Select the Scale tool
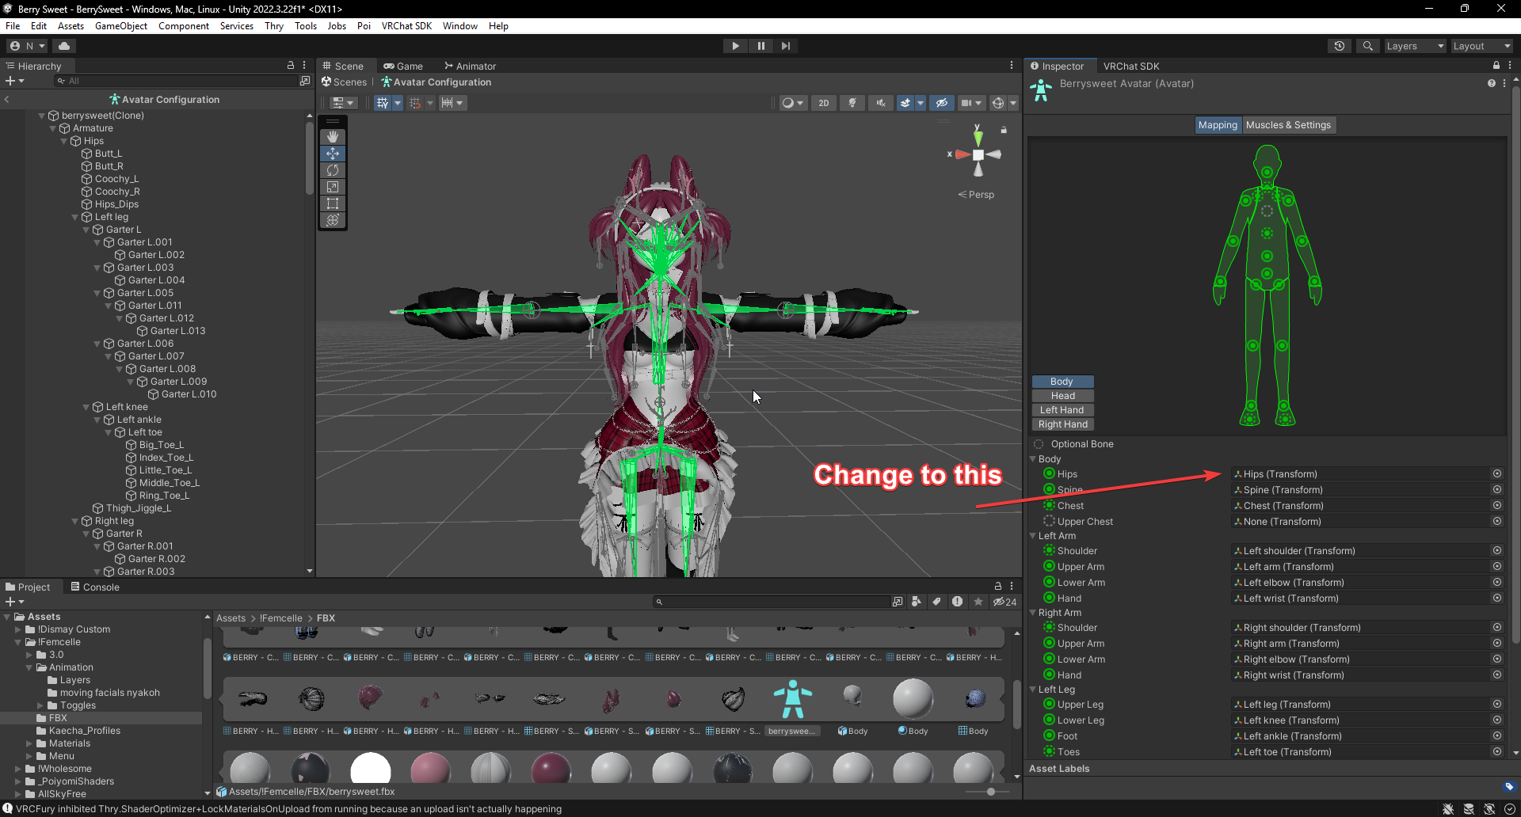Image resolution: width=1521 pixels, height=817 pixels. click(333, 187)
